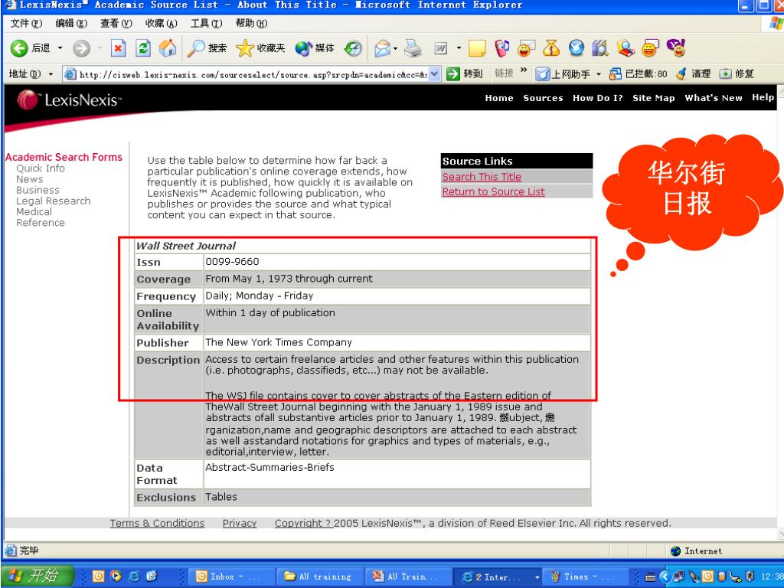Switch to the Times taskbar window

click(586, 577)
